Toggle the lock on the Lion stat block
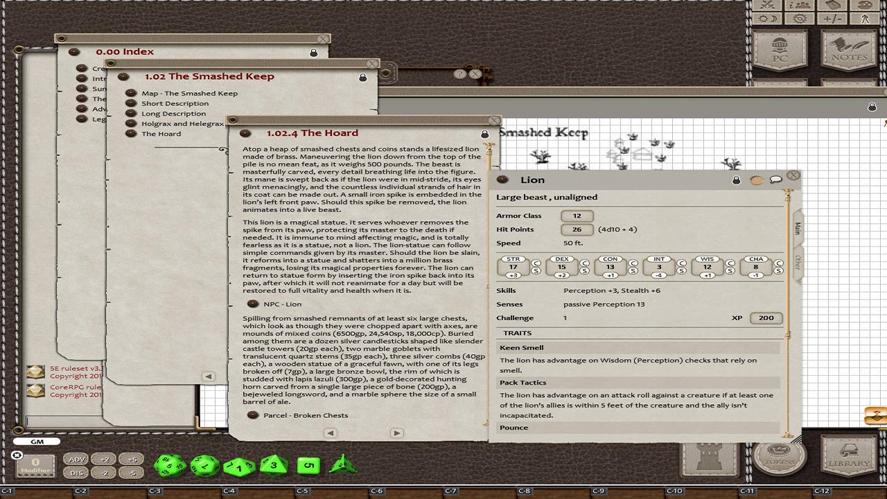The width and height of the screenshot is (887, 499). tap(736, 180)
